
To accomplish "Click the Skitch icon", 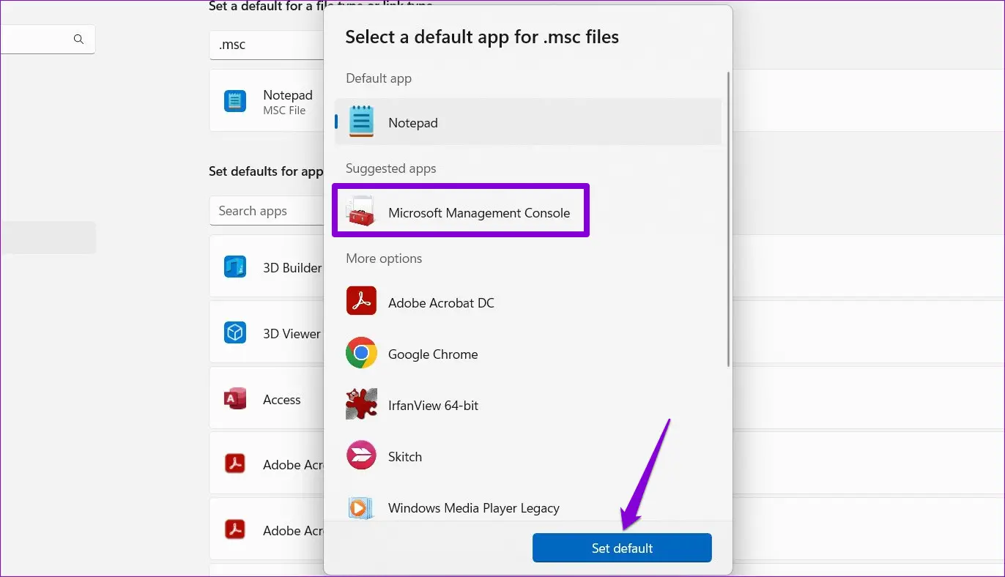I will click(x=361, y=456).
